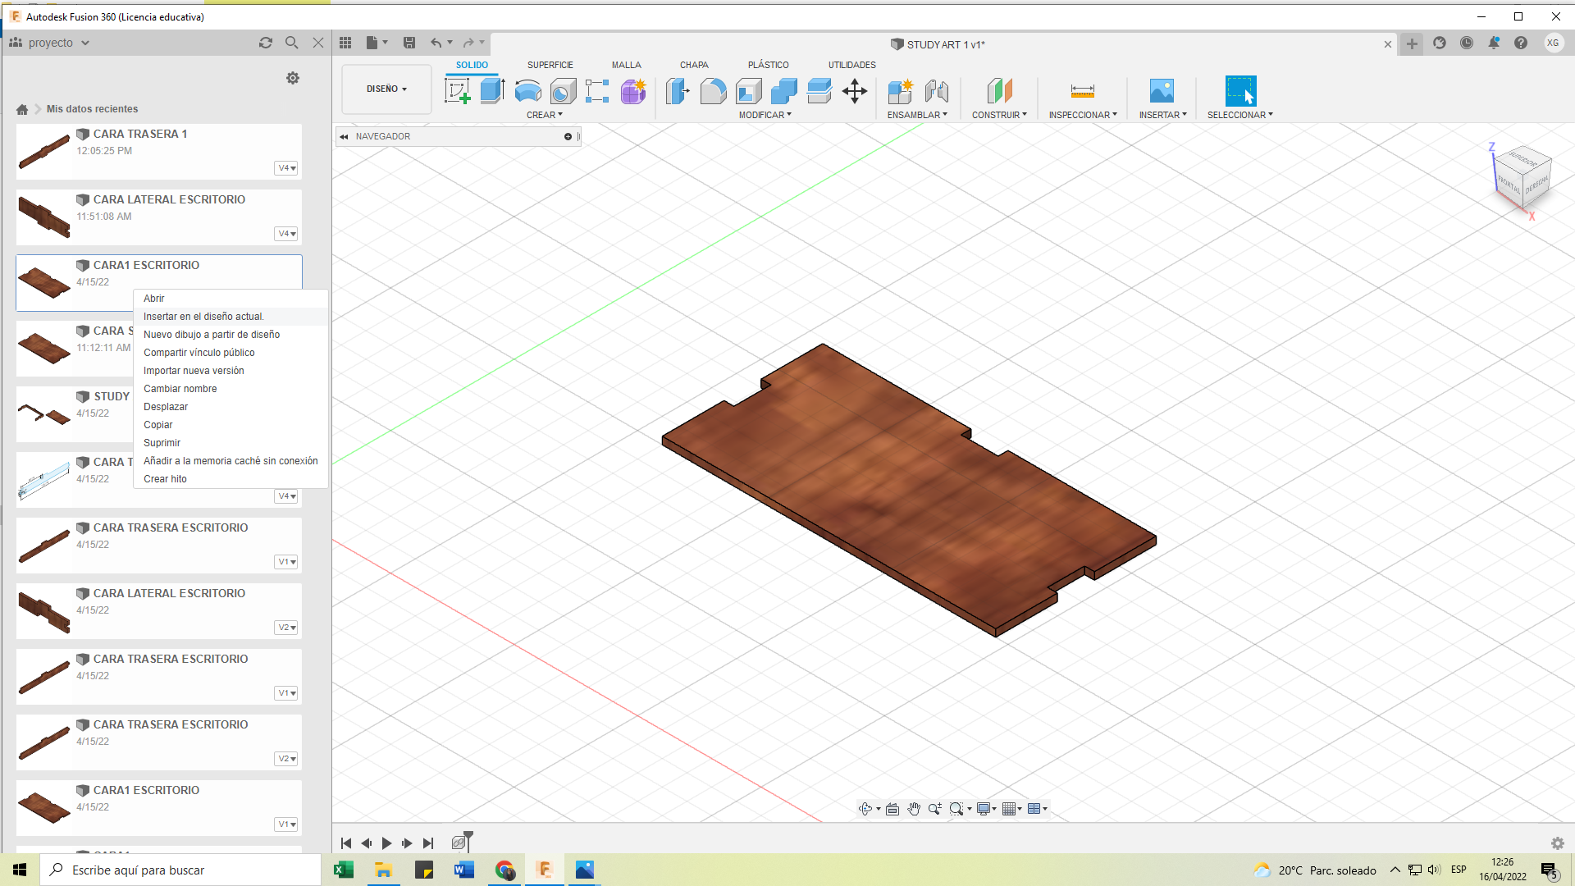Select the Fillet tool in the Modificar group
The height and width of the screenshot is (886, 1575).
point(713,91)
